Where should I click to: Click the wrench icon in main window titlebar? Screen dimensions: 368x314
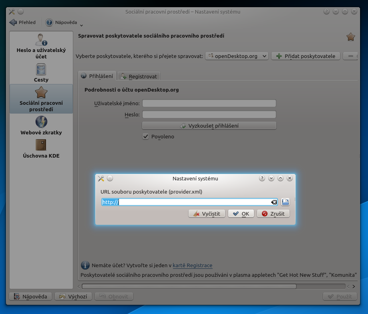pos(12,12)
